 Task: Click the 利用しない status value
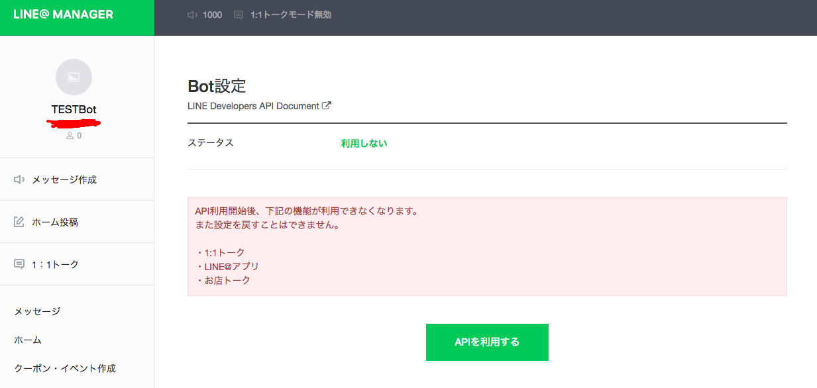click(x=364, y=143)
